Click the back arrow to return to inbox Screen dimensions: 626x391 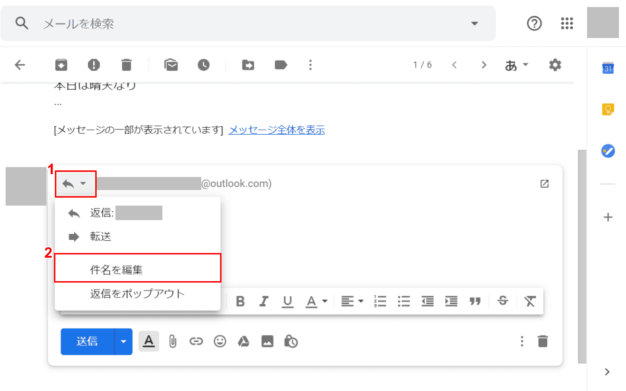(20, 65)
